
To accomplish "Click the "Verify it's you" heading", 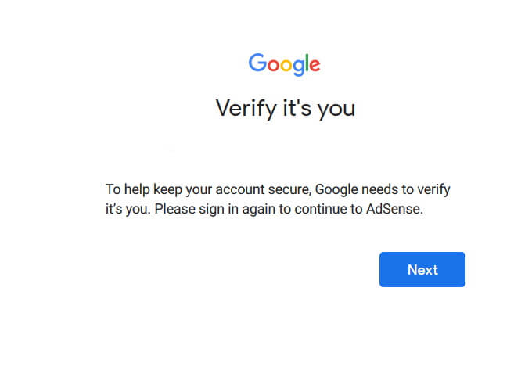I will [286, 108].
